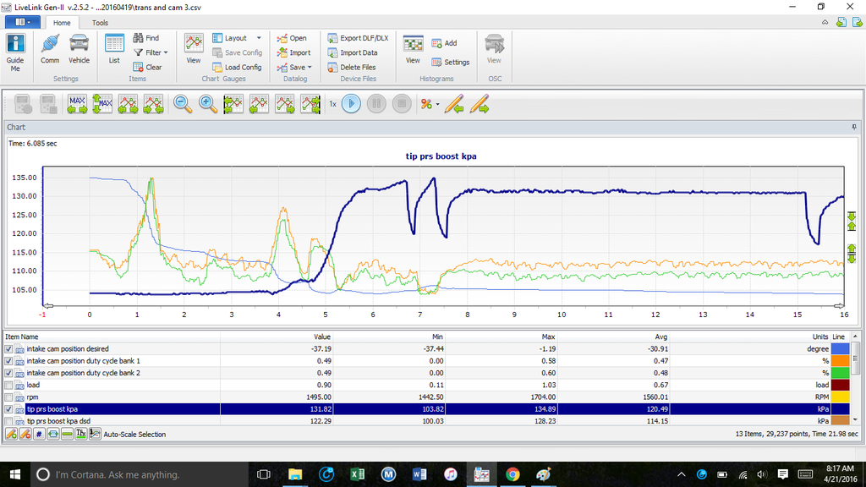Image resolution: width=866 pixels, height=487 pixels.
Task: Uncheck intake cam position duty cycle bank 1
Action: (8, 361)
